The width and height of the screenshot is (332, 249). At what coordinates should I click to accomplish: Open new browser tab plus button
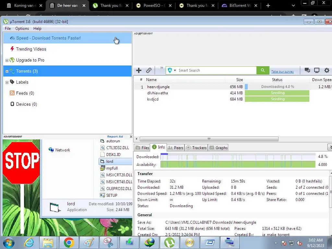[268, 6]
